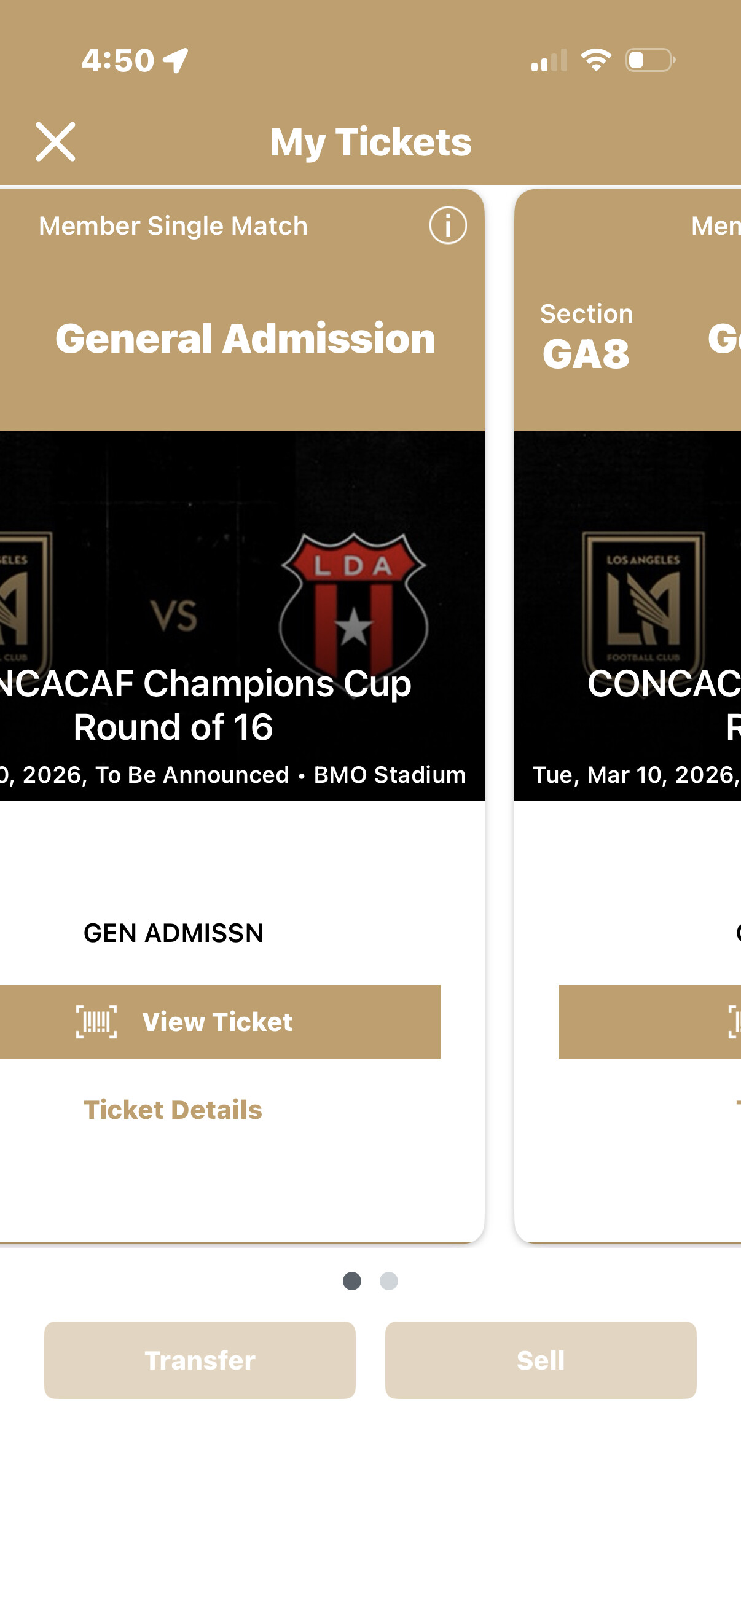Image resolution: width=741 pixels, height=1611 pixels.
Task: Tap the Wi-Fi status icon
Action: (596, 60)
